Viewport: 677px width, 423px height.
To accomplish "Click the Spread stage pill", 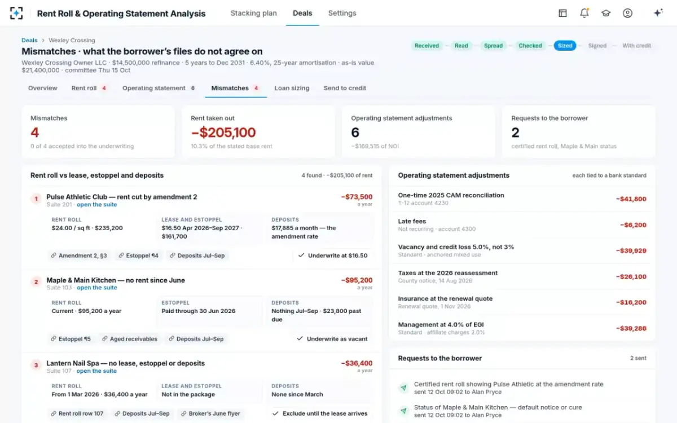I will 493,46.
